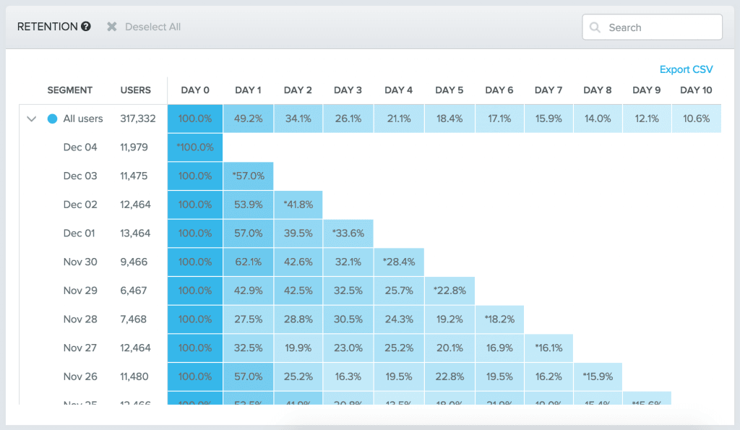Click the USERS column header
740x430 pixels.
coord(136,90)
